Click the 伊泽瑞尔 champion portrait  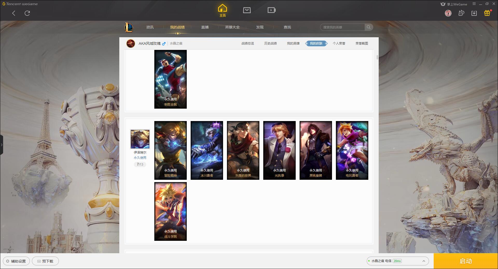click(140, 139)
